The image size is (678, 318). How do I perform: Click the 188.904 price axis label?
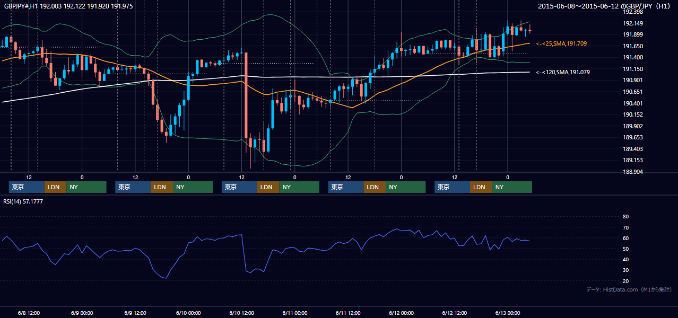pos(633,172)
